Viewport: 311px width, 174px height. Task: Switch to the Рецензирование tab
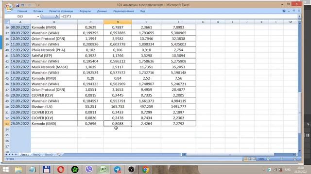tap(123, 11)
